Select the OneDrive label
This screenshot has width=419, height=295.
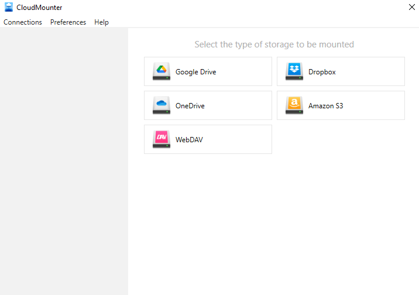[x=190, y=106]
